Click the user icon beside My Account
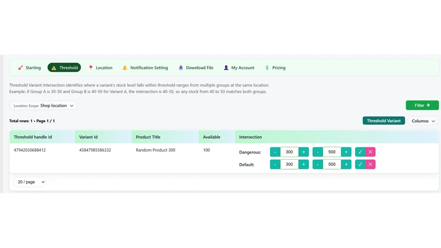Screen dimensions: 441x248 click(226, 68)
